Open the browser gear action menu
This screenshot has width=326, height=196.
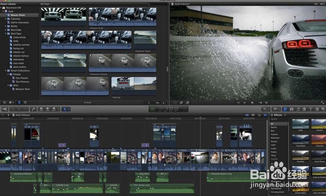[x=11, y=103]
